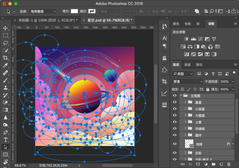This screenshot has width=239, height=168.
Task: Add a Brightness/Contrast adjustment
Action: pyautogui.click(x=186, y=39)
